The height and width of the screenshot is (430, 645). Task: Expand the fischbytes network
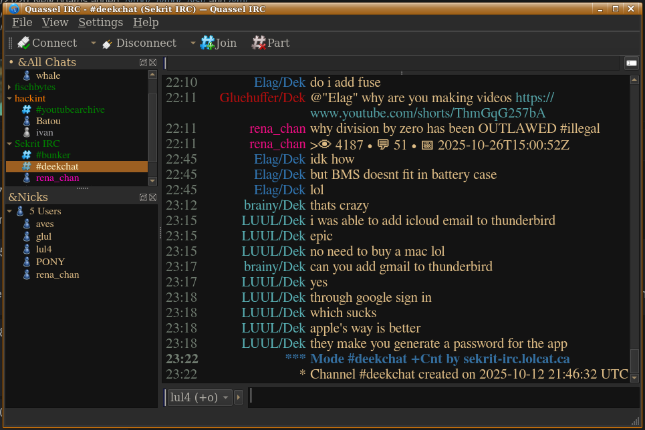[x=9, y=87]
